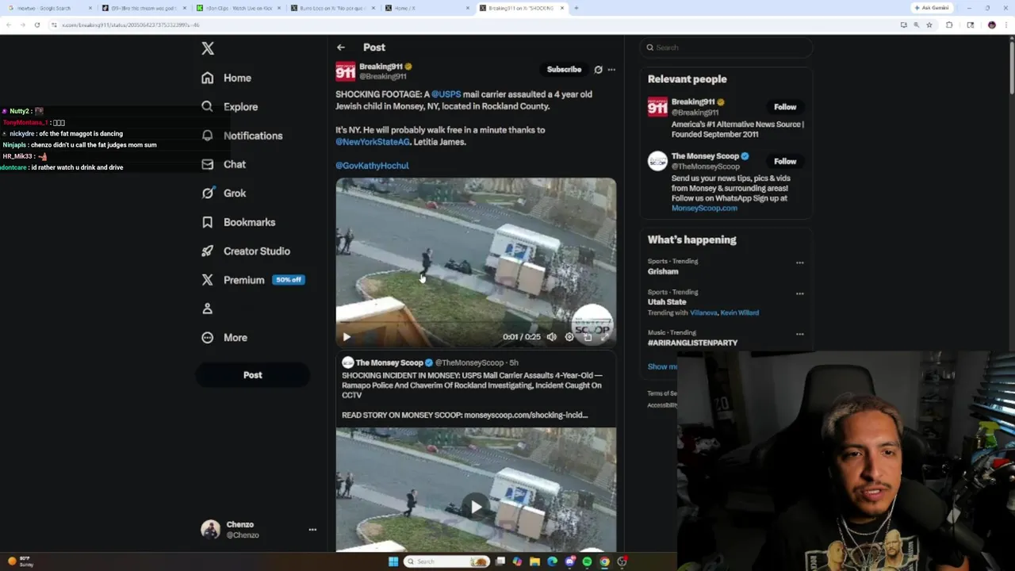Open the More menu in sidebar

click(224, 337)
